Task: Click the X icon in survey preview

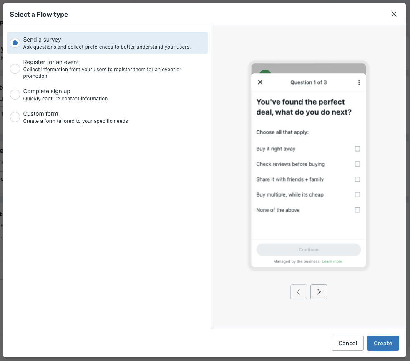Action: click(x=260, y=82)
